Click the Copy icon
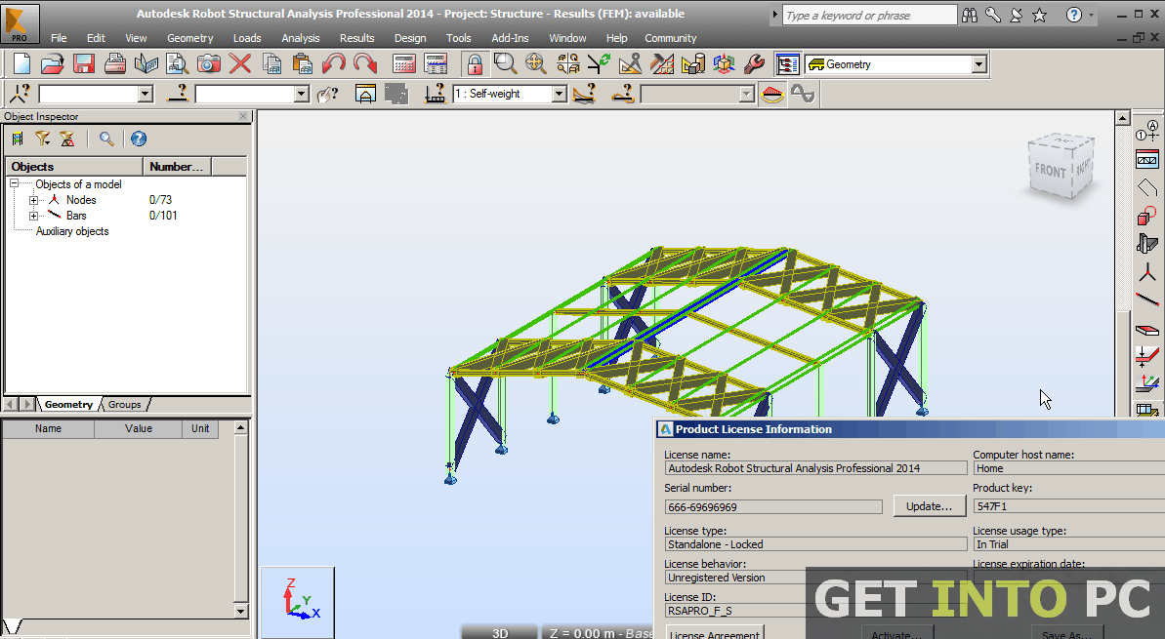The image size is (1165, 639). [271, 64]
